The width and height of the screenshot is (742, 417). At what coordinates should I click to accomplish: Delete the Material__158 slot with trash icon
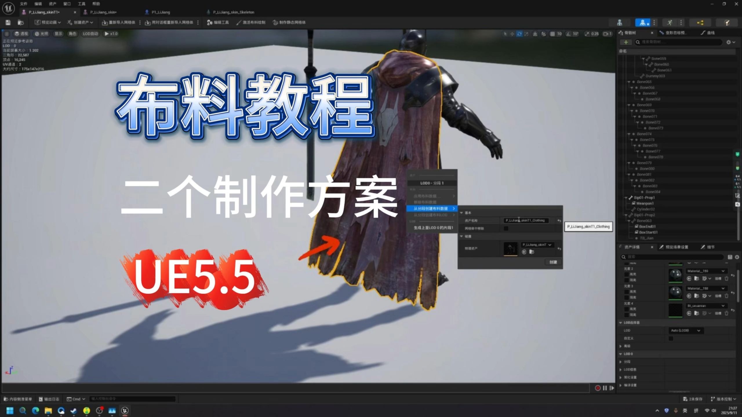click(x=727, y=296)
